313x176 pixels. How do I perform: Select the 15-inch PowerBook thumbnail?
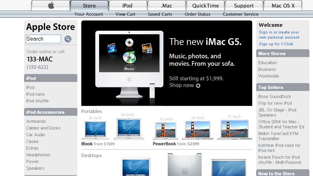coord(198,130)
